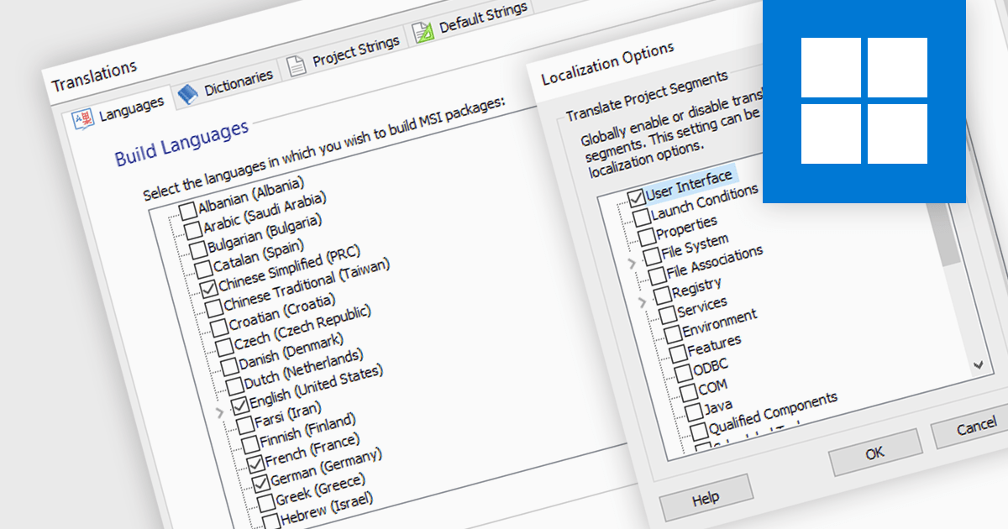The width and height of the screenshot is (1008, 529).
Task: Click the Project Strings page icon
Action: (x=298, y=67)
